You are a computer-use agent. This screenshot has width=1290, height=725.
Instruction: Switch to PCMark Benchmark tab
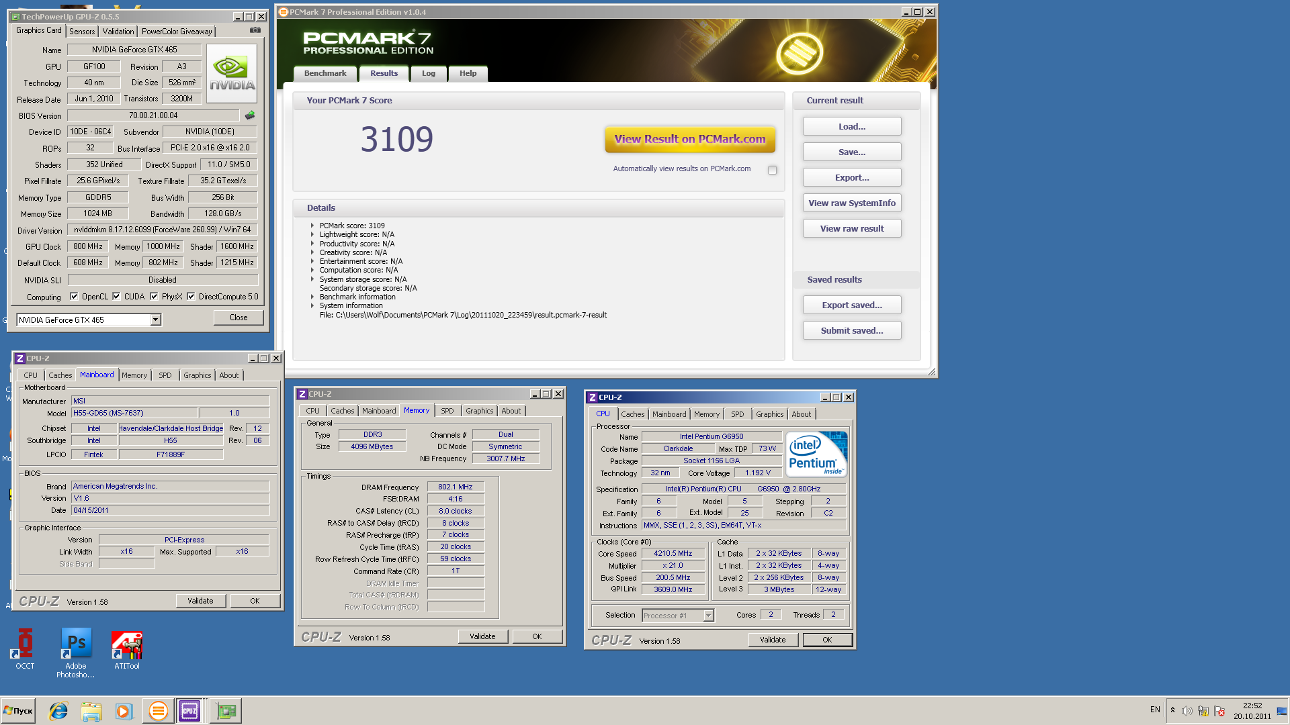click(325, 74)
